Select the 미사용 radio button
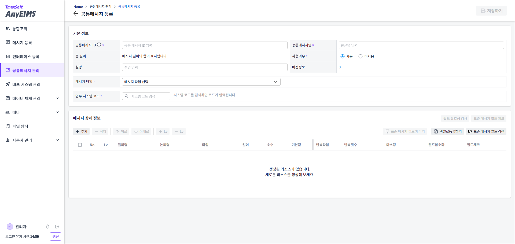This screenshot has height=244, width=515. click(360, 56)
